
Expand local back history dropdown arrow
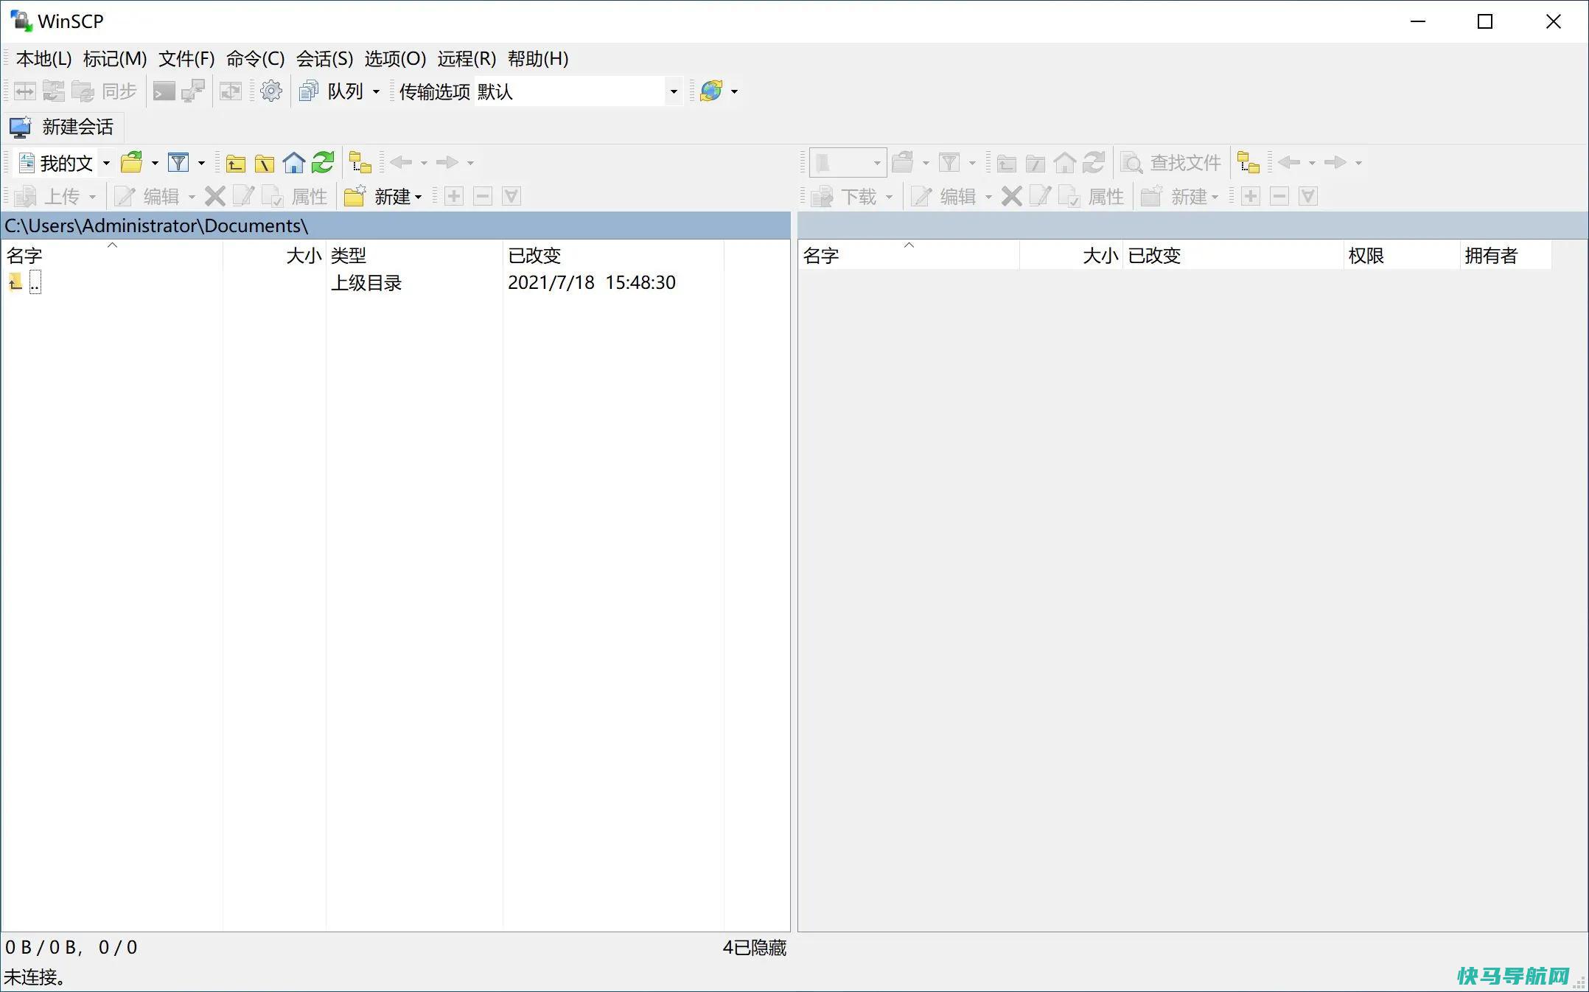[424, 163]
